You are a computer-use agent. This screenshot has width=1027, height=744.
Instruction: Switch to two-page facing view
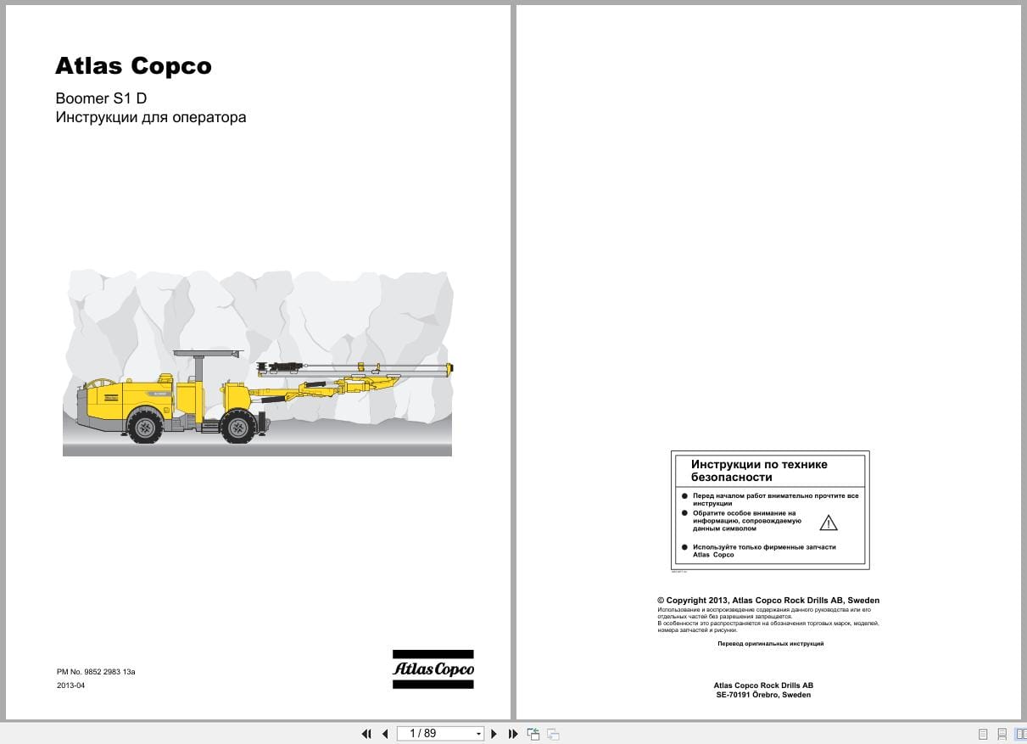pyautogui.click(x=1020, y=734)
